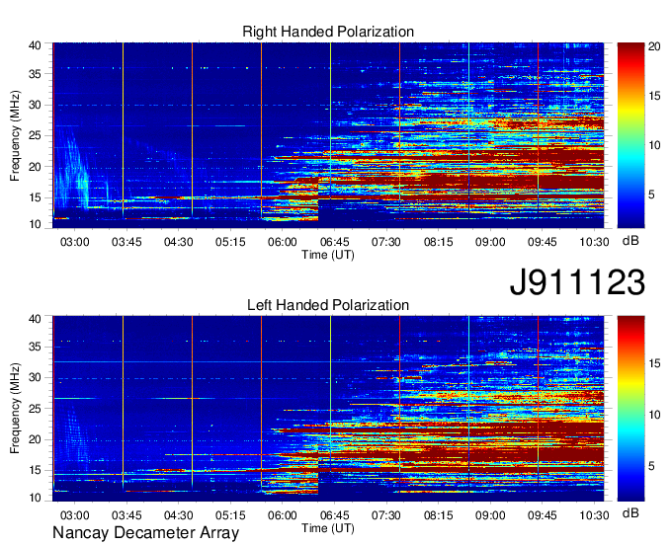The height and width of the screenshot is (545, 672).
Task: Click the 'dB' unit label of Left Handed colorbar
Action: click(x=630, y=513)
